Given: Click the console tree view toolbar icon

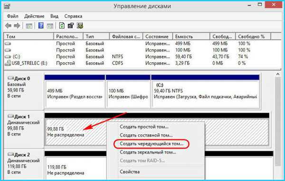Looking at the screenshot, I should pyautogui.click(x=29, y=26).
